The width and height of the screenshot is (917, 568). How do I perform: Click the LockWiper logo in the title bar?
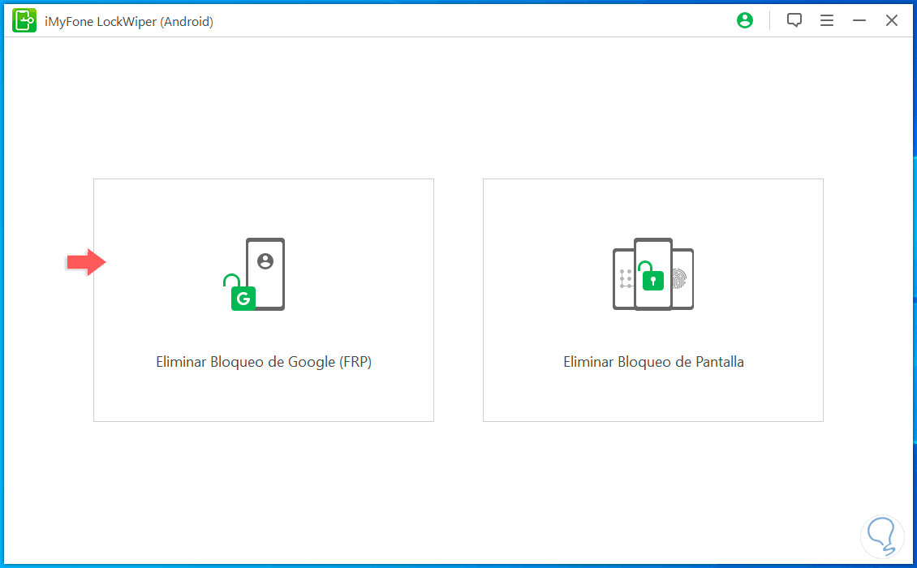[x=24, y=20]
